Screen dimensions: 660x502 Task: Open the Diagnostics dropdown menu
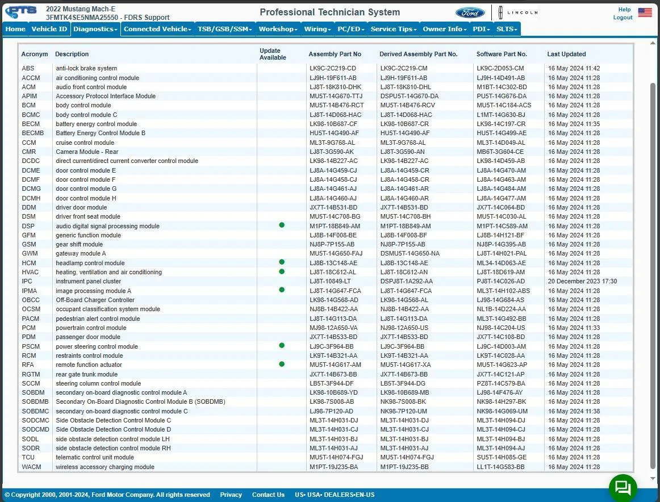click(95, 28)
